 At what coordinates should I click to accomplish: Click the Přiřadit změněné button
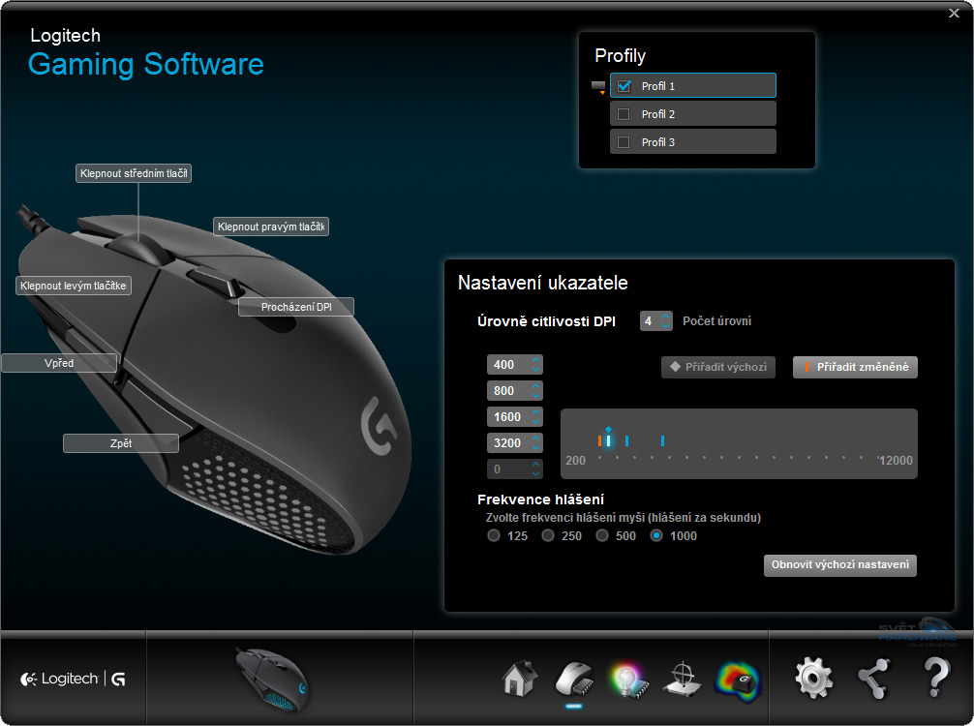pos(855,367)
